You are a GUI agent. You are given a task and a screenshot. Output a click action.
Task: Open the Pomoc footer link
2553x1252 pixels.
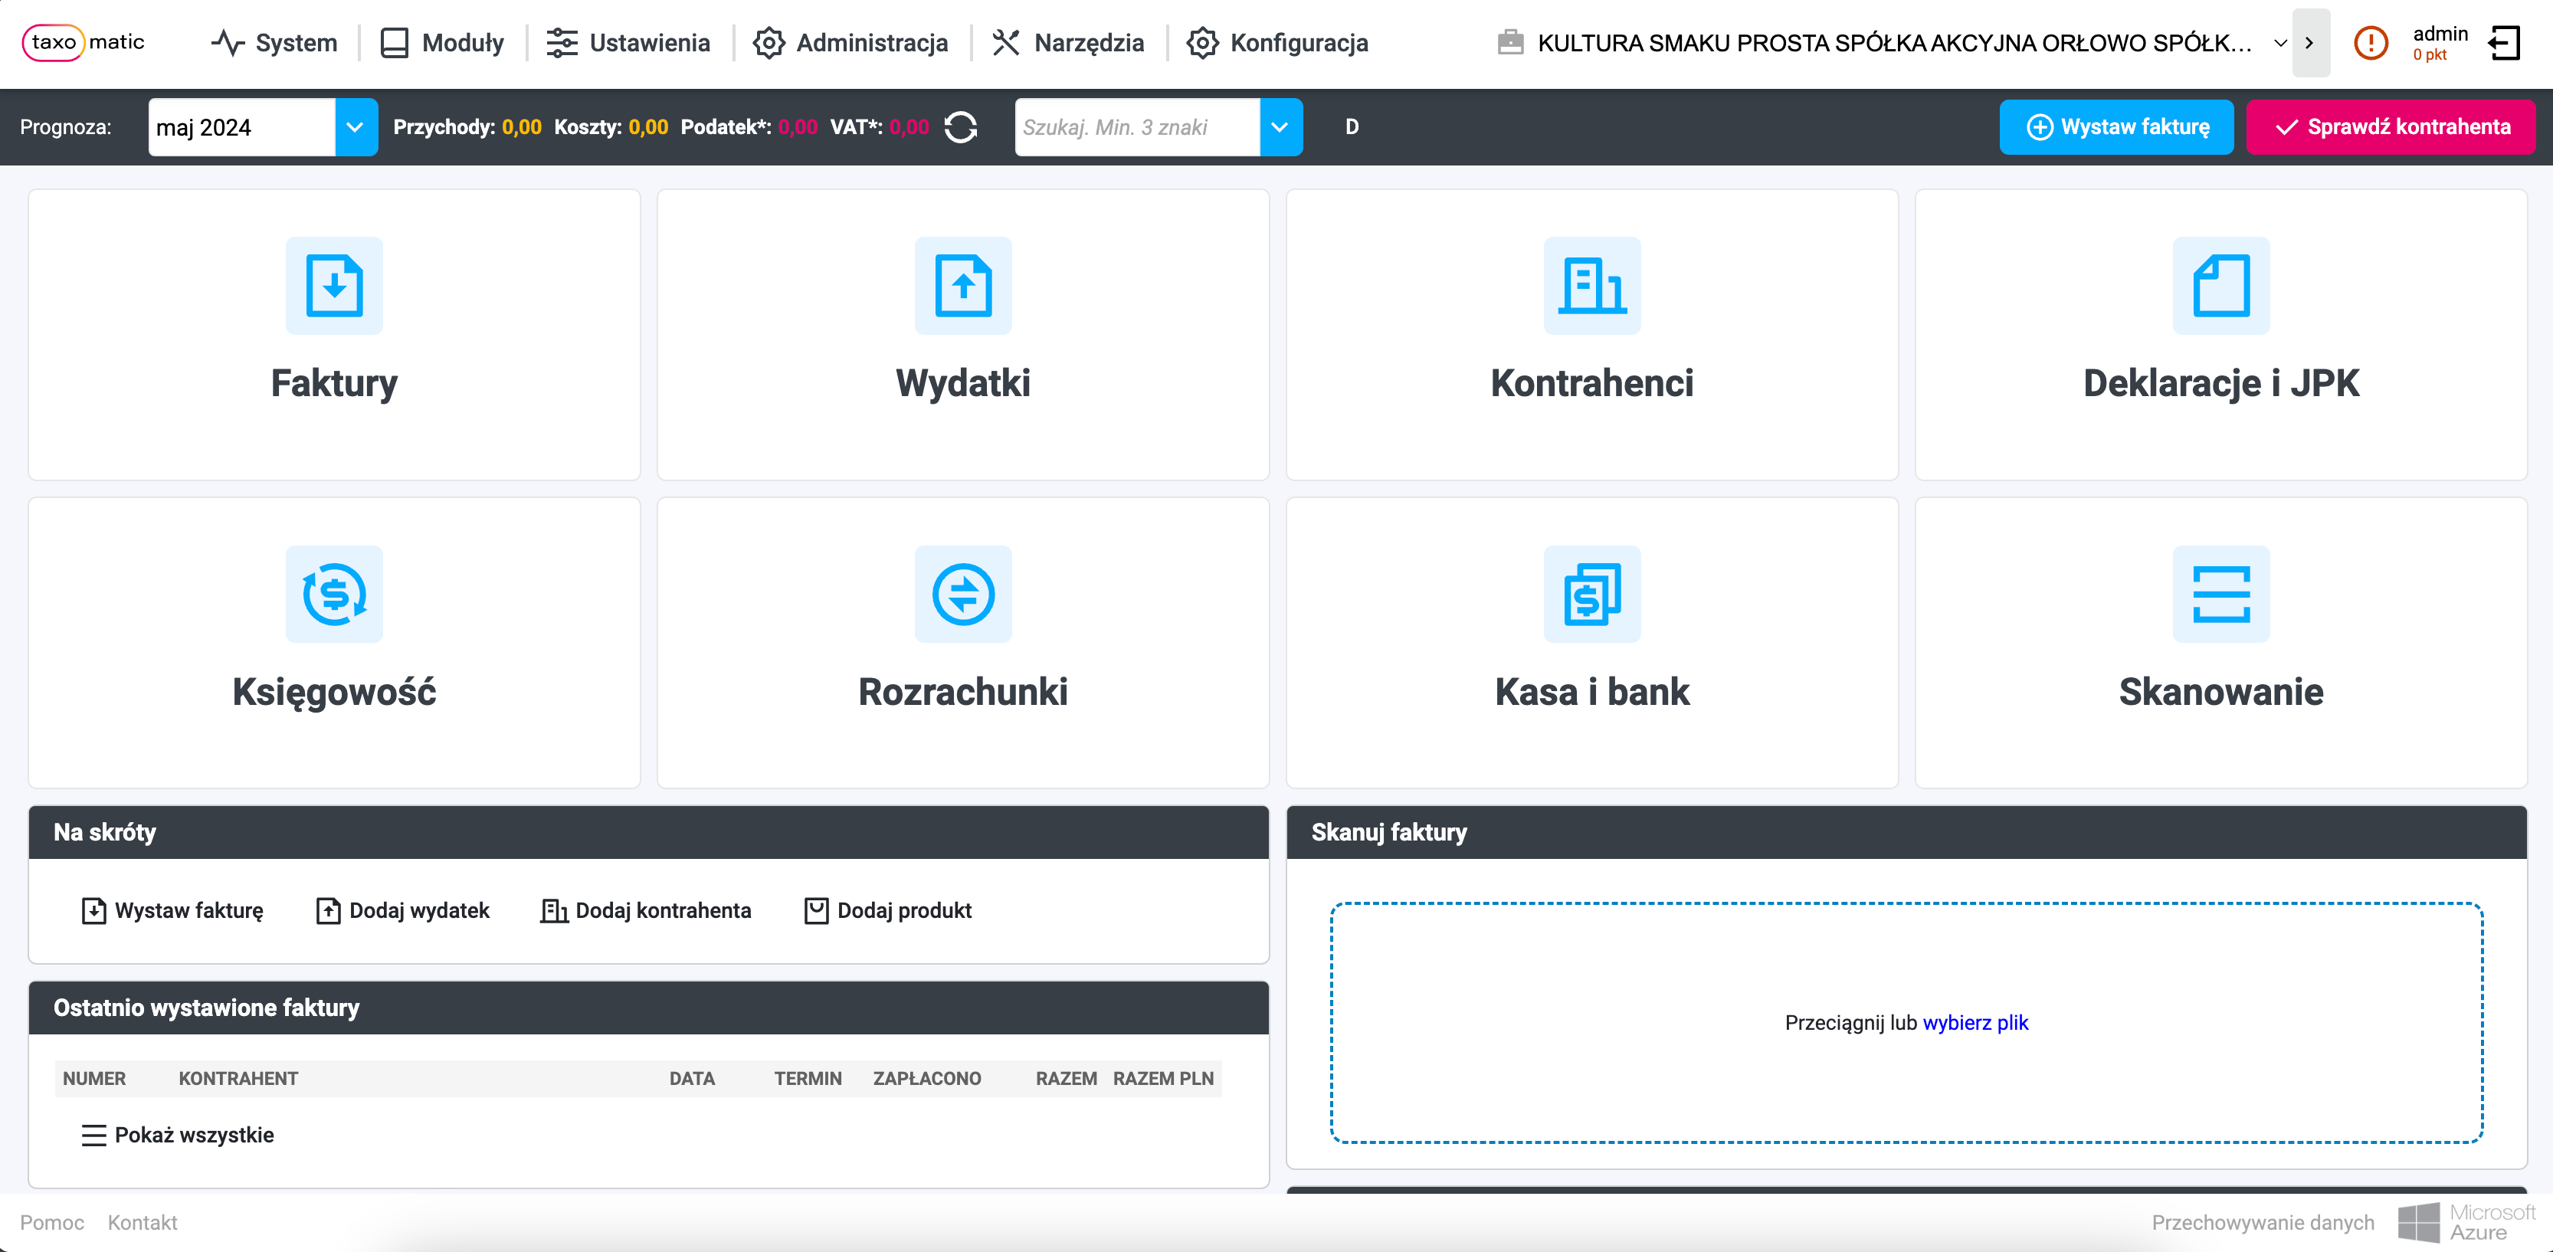coord(51,1222)
